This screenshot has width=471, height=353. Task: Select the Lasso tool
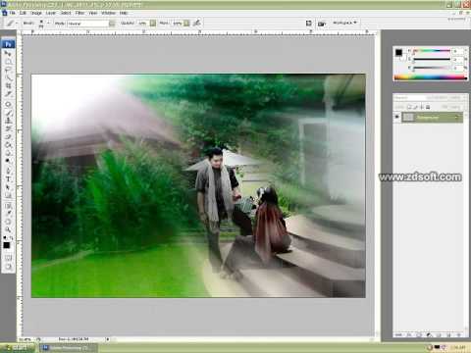(x=8, y=70)
